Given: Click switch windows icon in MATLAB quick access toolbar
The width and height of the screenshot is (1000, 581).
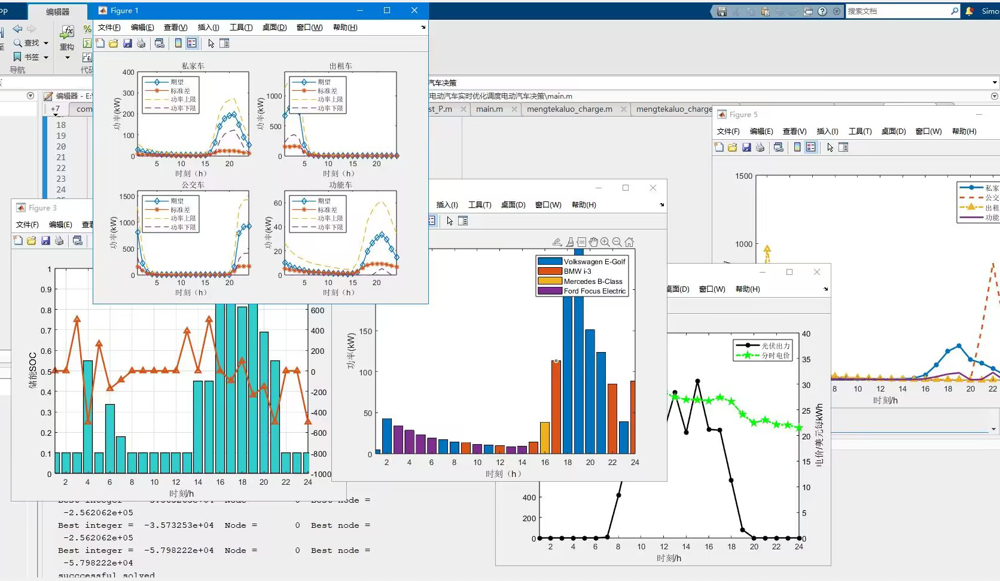Looking at the screenshot, I should [x=808, y=11].
